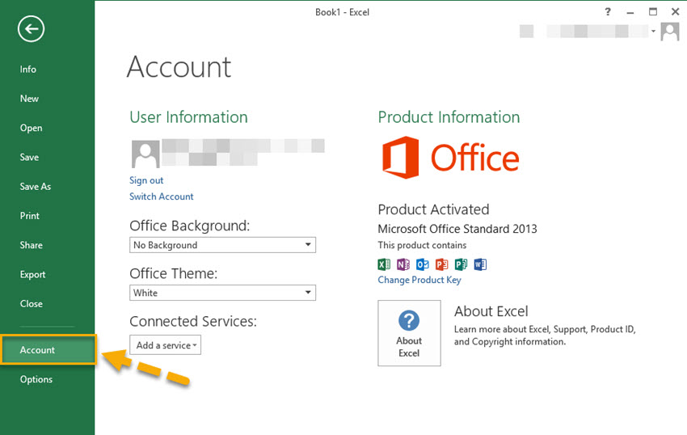This screenshot has height=435, width=687.
Task: Click the Sign out link
Action: point(146,180)
